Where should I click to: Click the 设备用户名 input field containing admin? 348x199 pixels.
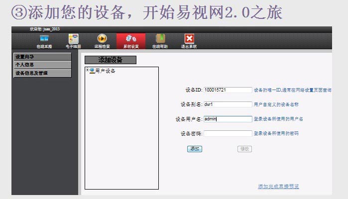coord(228,119)
